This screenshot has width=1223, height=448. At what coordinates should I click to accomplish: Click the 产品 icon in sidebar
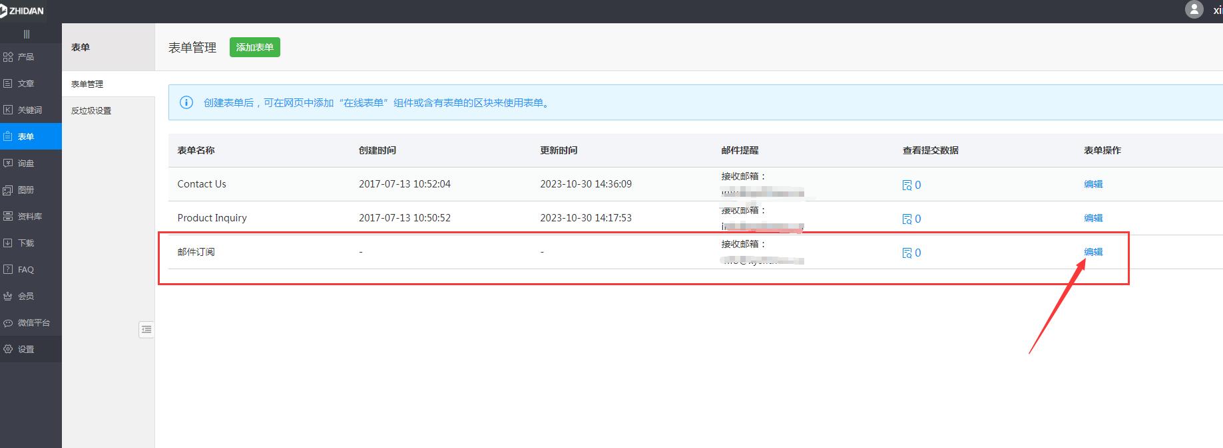(8, 57)
